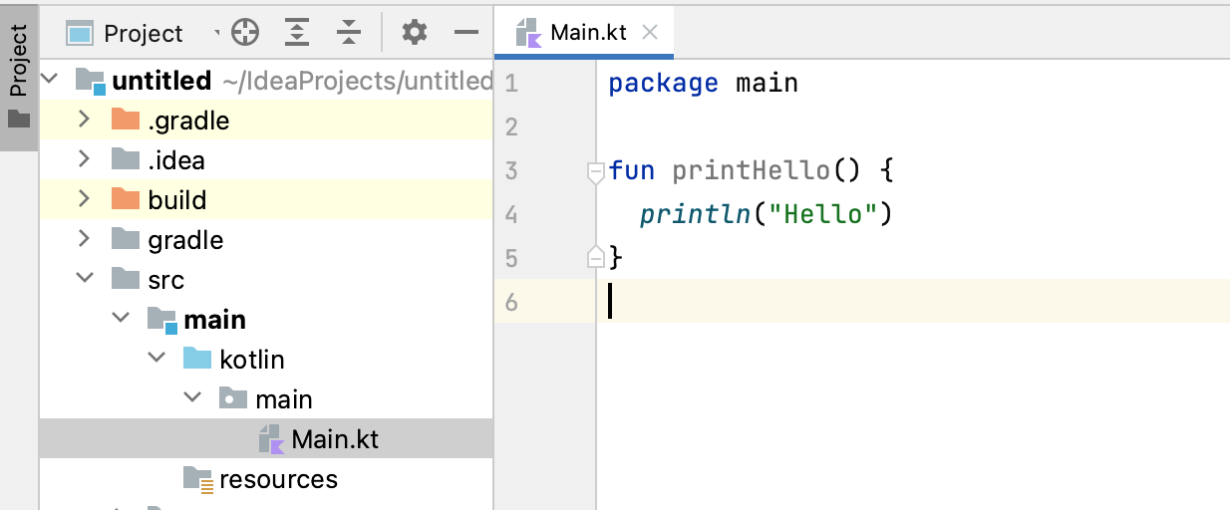Click the 'fun' keyword on line 3
Viewport: 1230px width, 510px height.
(x=632, y=170)
